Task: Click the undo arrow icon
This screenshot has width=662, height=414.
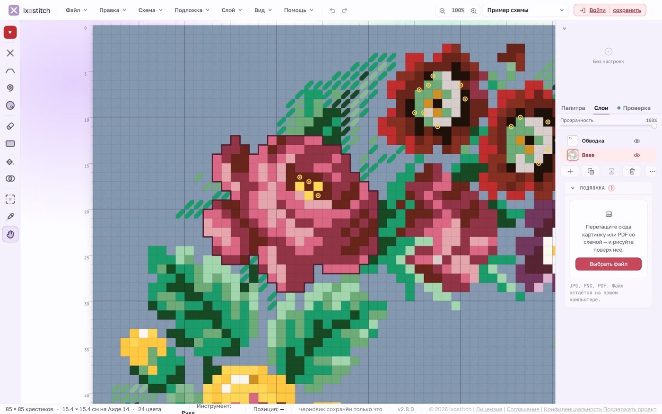Action: tap(332, 10)
